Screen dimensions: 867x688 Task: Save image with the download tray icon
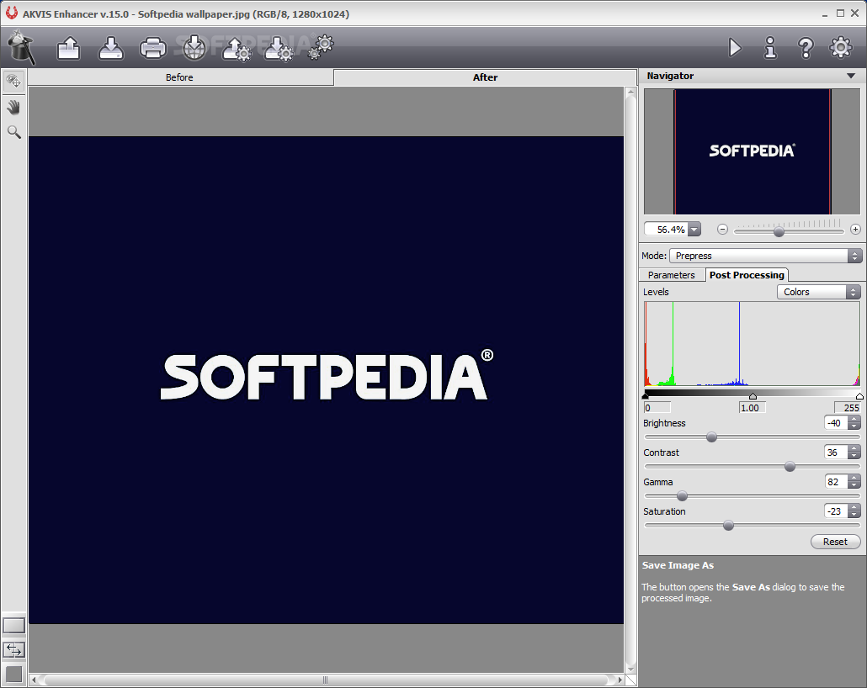tap(110, 48)
